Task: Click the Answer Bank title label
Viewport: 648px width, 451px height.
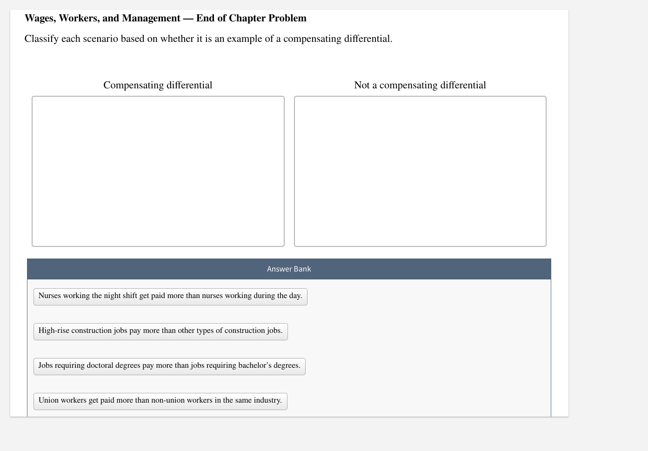Action: coord(289,269)
